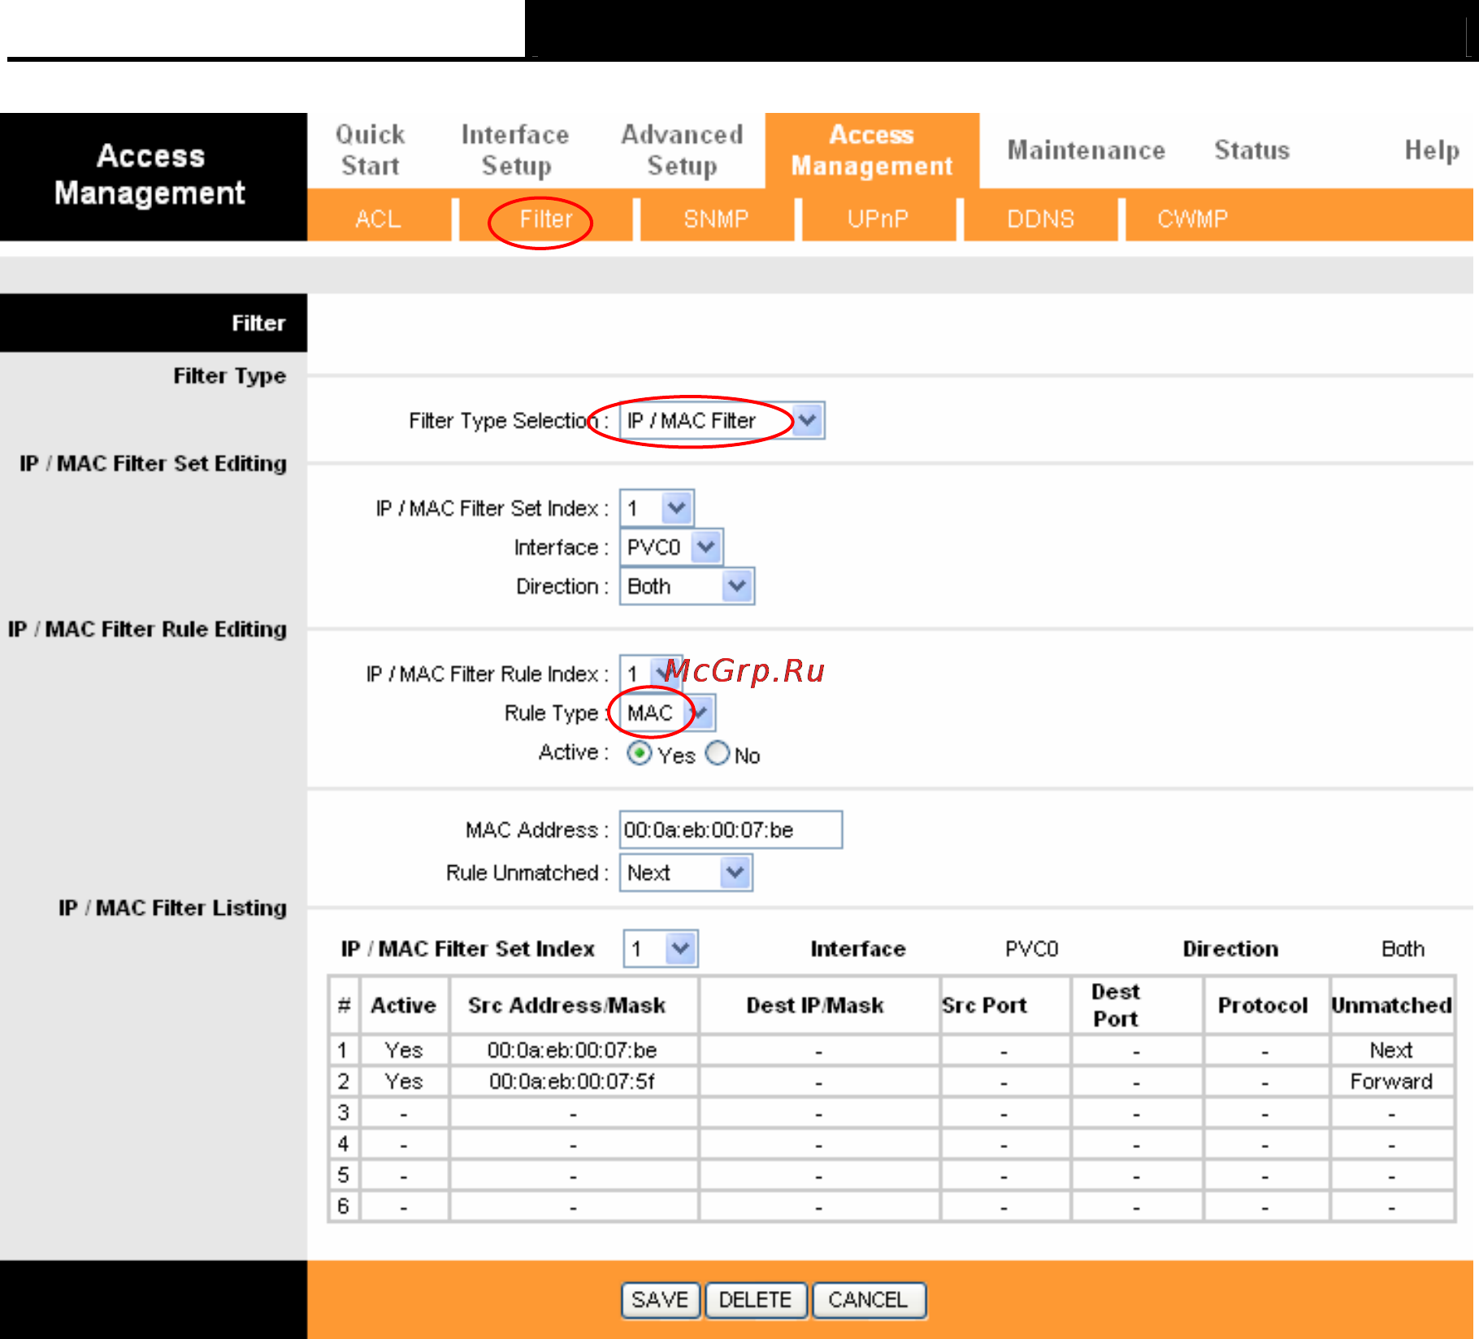Click row number 3 in the listing
Screen dimensions: 1479x1339
point(344,1112)
